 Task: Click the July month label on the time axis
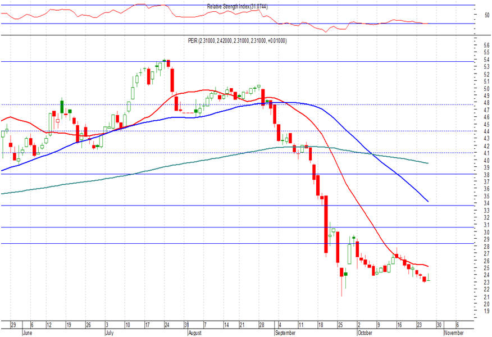point(109,333)
